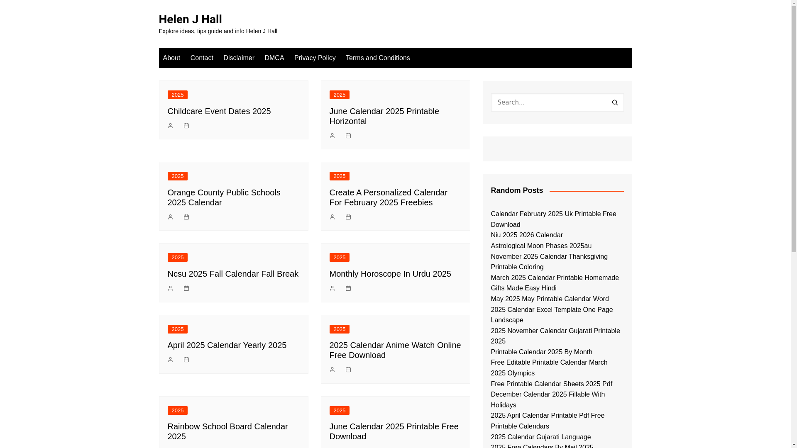
Task: Open the Contact page
Action: [x=202, y=58]
